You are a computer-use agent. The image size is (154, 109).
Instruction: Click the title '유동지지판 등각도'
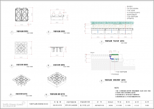(x=22, y=94)
